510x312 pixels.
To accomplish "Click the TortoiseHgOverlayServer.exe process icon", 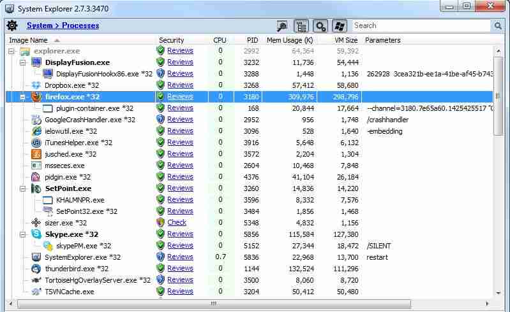I will (x=36, y=280).
